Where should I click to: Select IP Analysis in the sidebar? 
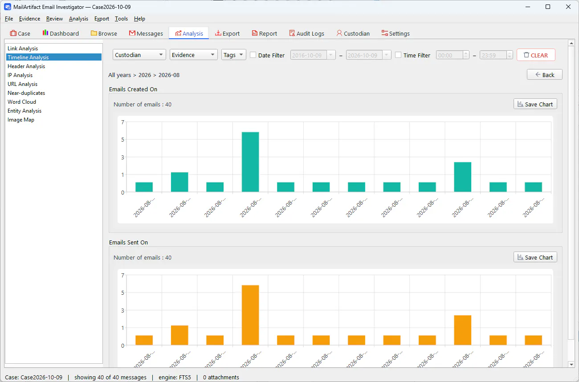pyautogui.click(x=53, y=75)
